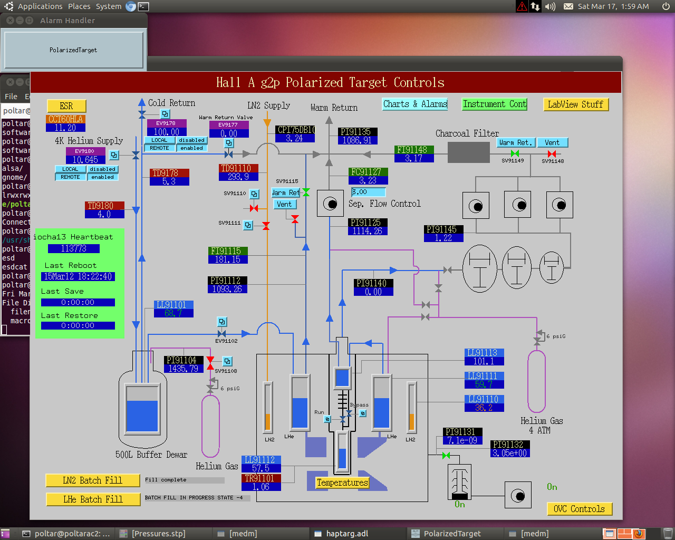Select Vent for charcoal filter
675x540 pixels.
click(552, 142)
